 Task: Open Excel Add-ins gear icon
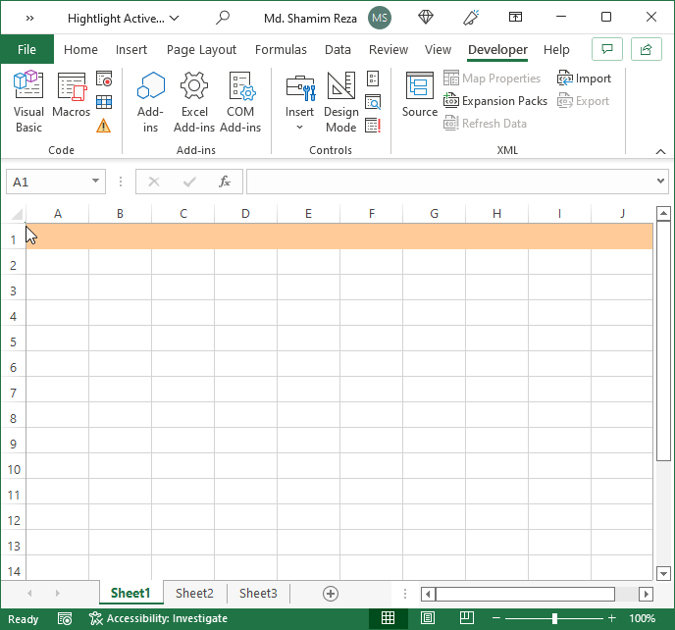pos(194,102)
